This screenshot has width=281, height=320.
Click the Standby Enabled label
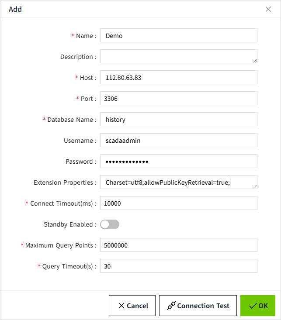(x=69, y=224)
